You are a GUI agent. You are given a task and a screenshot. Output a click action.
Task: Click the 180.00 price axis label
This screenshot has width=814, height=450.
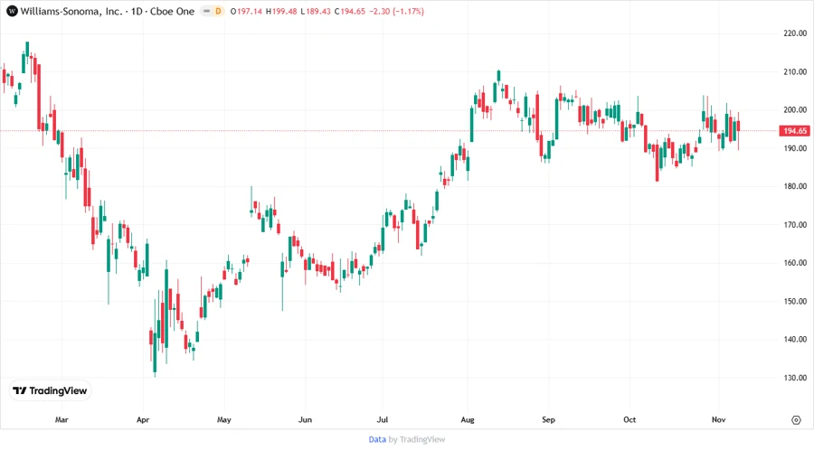795,186
